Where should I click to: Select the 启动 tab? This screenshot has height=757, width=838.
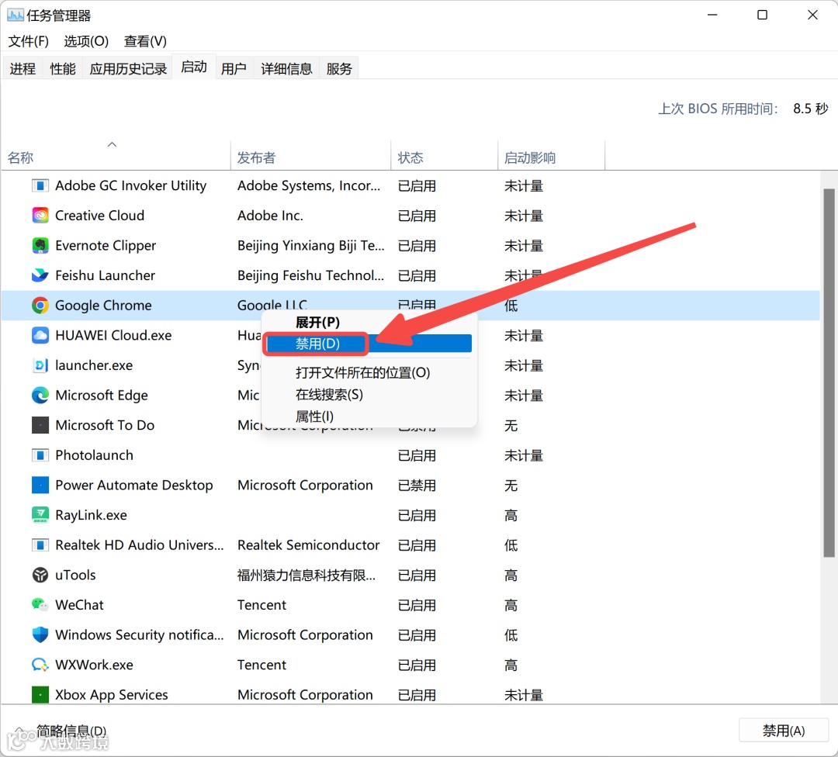[193, 67]
